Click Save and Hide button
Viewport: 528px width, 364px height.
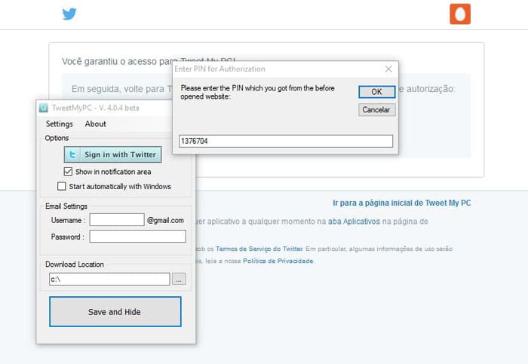[x=115, y=311]
